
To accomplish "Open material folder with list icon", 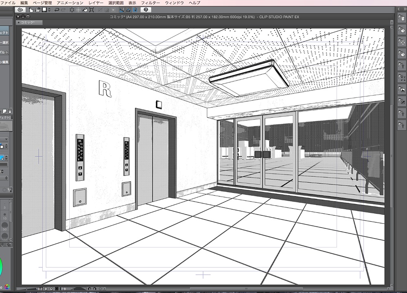I will tap(402, 18).
